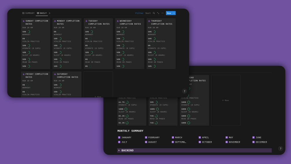Click Thursday card's 0% Violin Practice value
This screenshot has height=164, width=291.
[x=149, y=46]
